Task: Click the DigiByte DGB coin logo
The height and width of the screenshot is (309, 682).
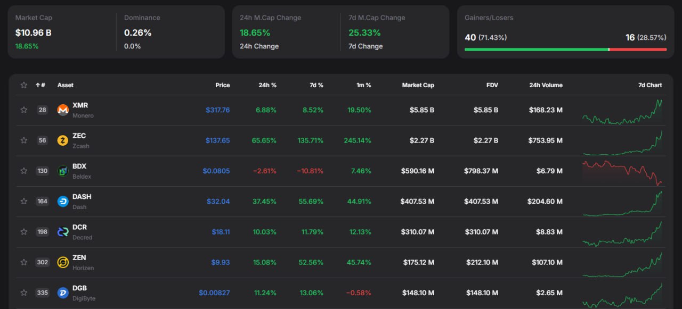Action: [63, 293]
